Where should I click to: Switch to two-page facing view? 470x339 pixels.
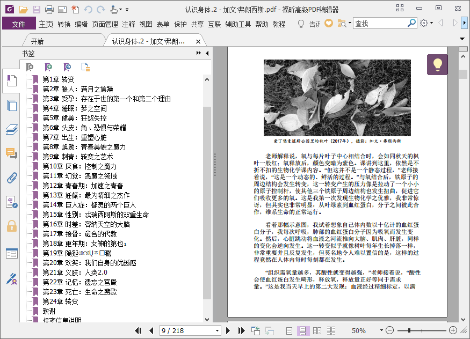317,331
